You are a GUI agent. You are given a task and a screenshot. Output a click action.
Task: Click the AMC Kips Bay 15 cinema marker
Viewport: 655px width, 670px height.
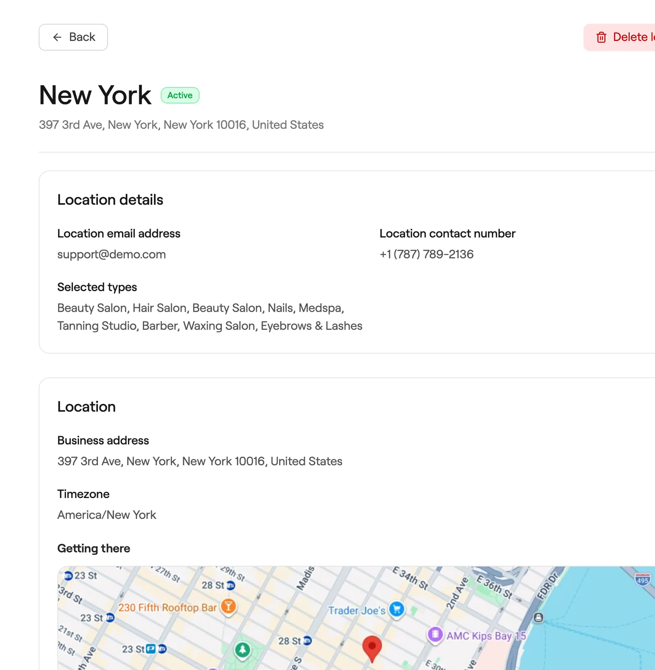(435, 635)
